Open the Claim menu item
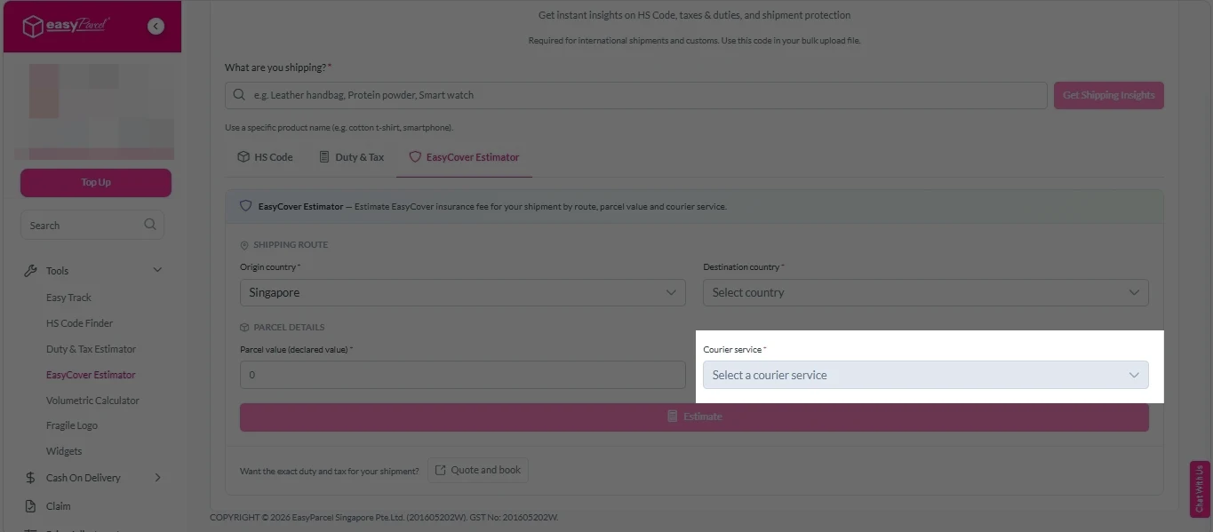This screenshot has width=1213, height=532. coord(58,506)
